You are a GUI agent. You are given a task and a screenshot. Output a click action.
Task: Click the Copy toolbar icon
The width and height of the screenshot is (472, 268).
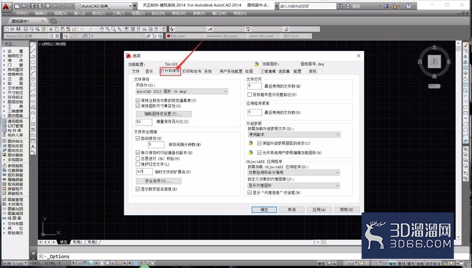click(57, 29)
